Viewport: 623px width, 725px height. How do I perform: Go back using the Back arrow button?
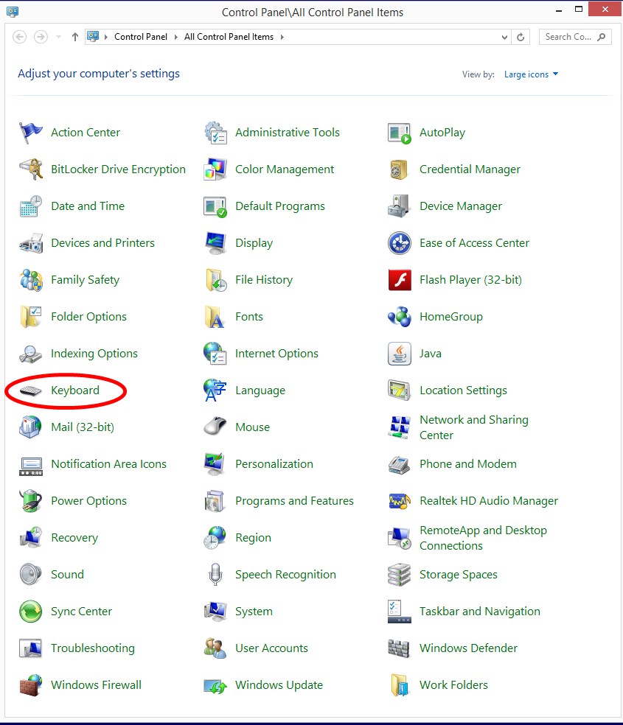[19, 37]
